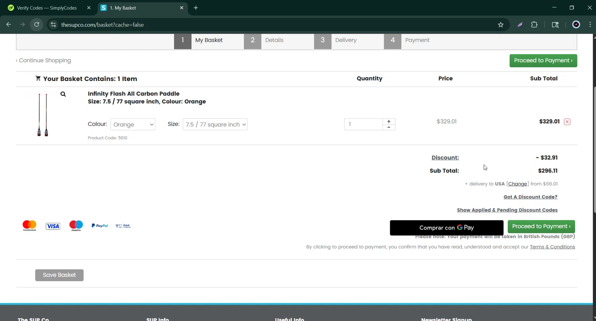Image resolution: width=596 pixels, height=321 pixels.
Task: Click the Discount label link
Action: coord(445,158)
